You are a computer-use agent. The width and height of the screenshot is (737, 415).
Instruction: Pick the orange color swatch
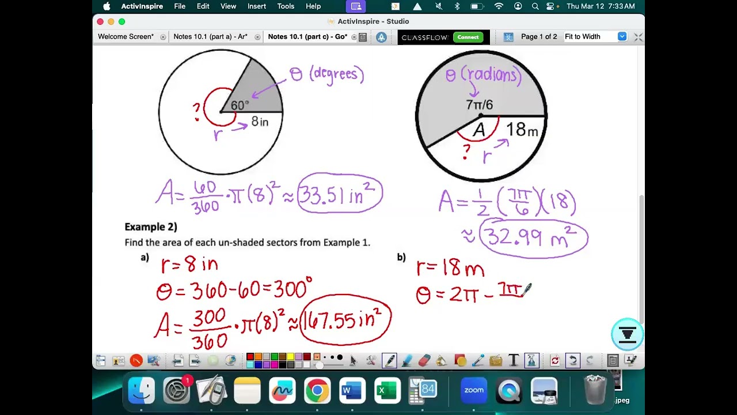tap(258, 357)
